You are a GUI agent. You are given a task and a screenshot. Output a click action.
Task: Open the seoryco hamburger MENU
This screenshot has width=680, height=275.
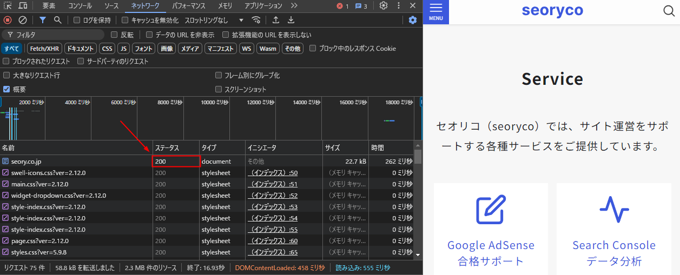[x=435, y=12]
